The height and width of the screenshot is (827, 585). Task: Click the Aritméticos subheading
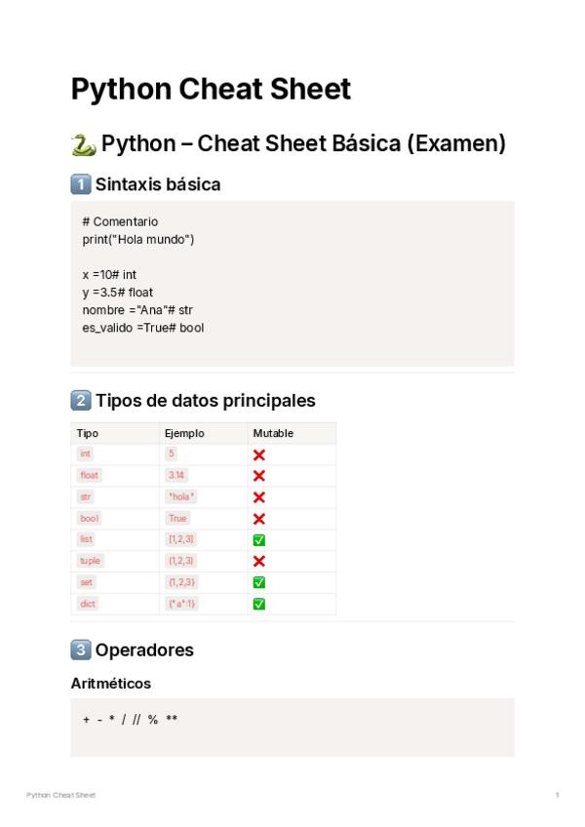click(x=111, y=684)
